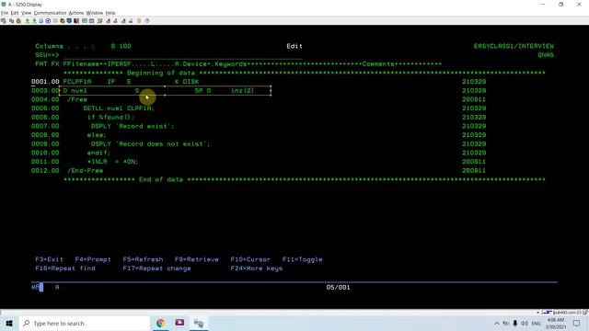This screenshot has height=331, width=589.
Task: Click the Paste toolbar icon
Action: point(18,20)
